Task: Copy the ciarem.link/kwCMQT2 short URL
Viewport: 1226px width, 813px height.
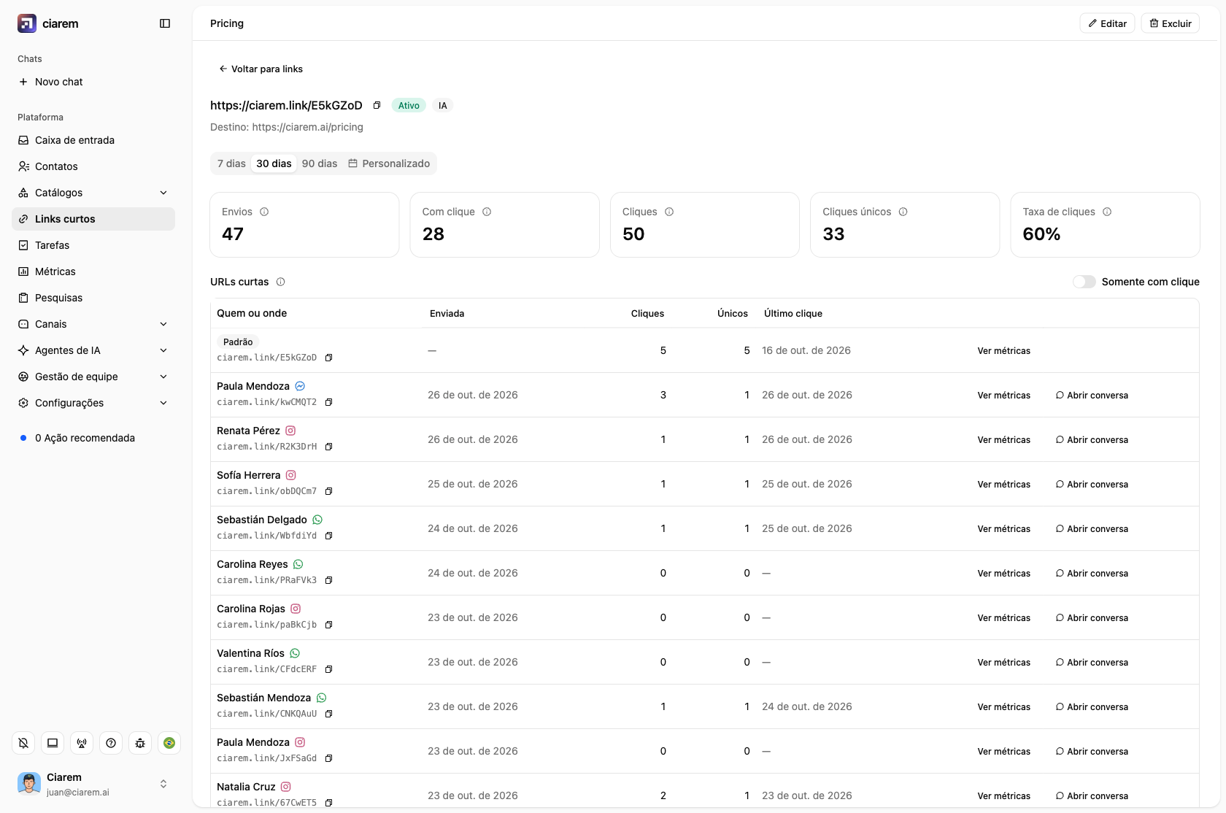Action: 328,402
